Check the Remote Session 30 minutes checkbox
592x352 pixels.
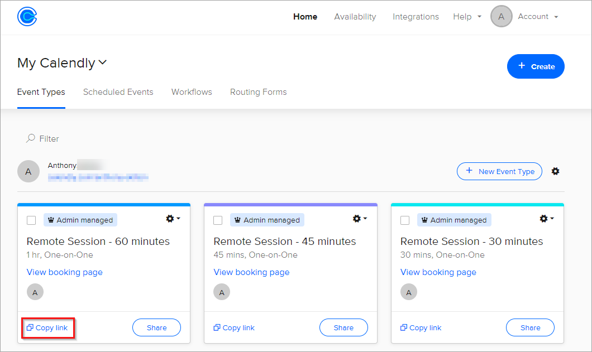coord(405,220)
